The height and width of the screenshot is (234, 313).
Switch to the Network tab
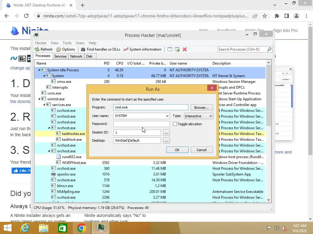pos(76,56)
